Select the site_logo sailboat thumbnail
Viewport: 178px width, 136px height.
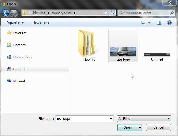(123, 52)
